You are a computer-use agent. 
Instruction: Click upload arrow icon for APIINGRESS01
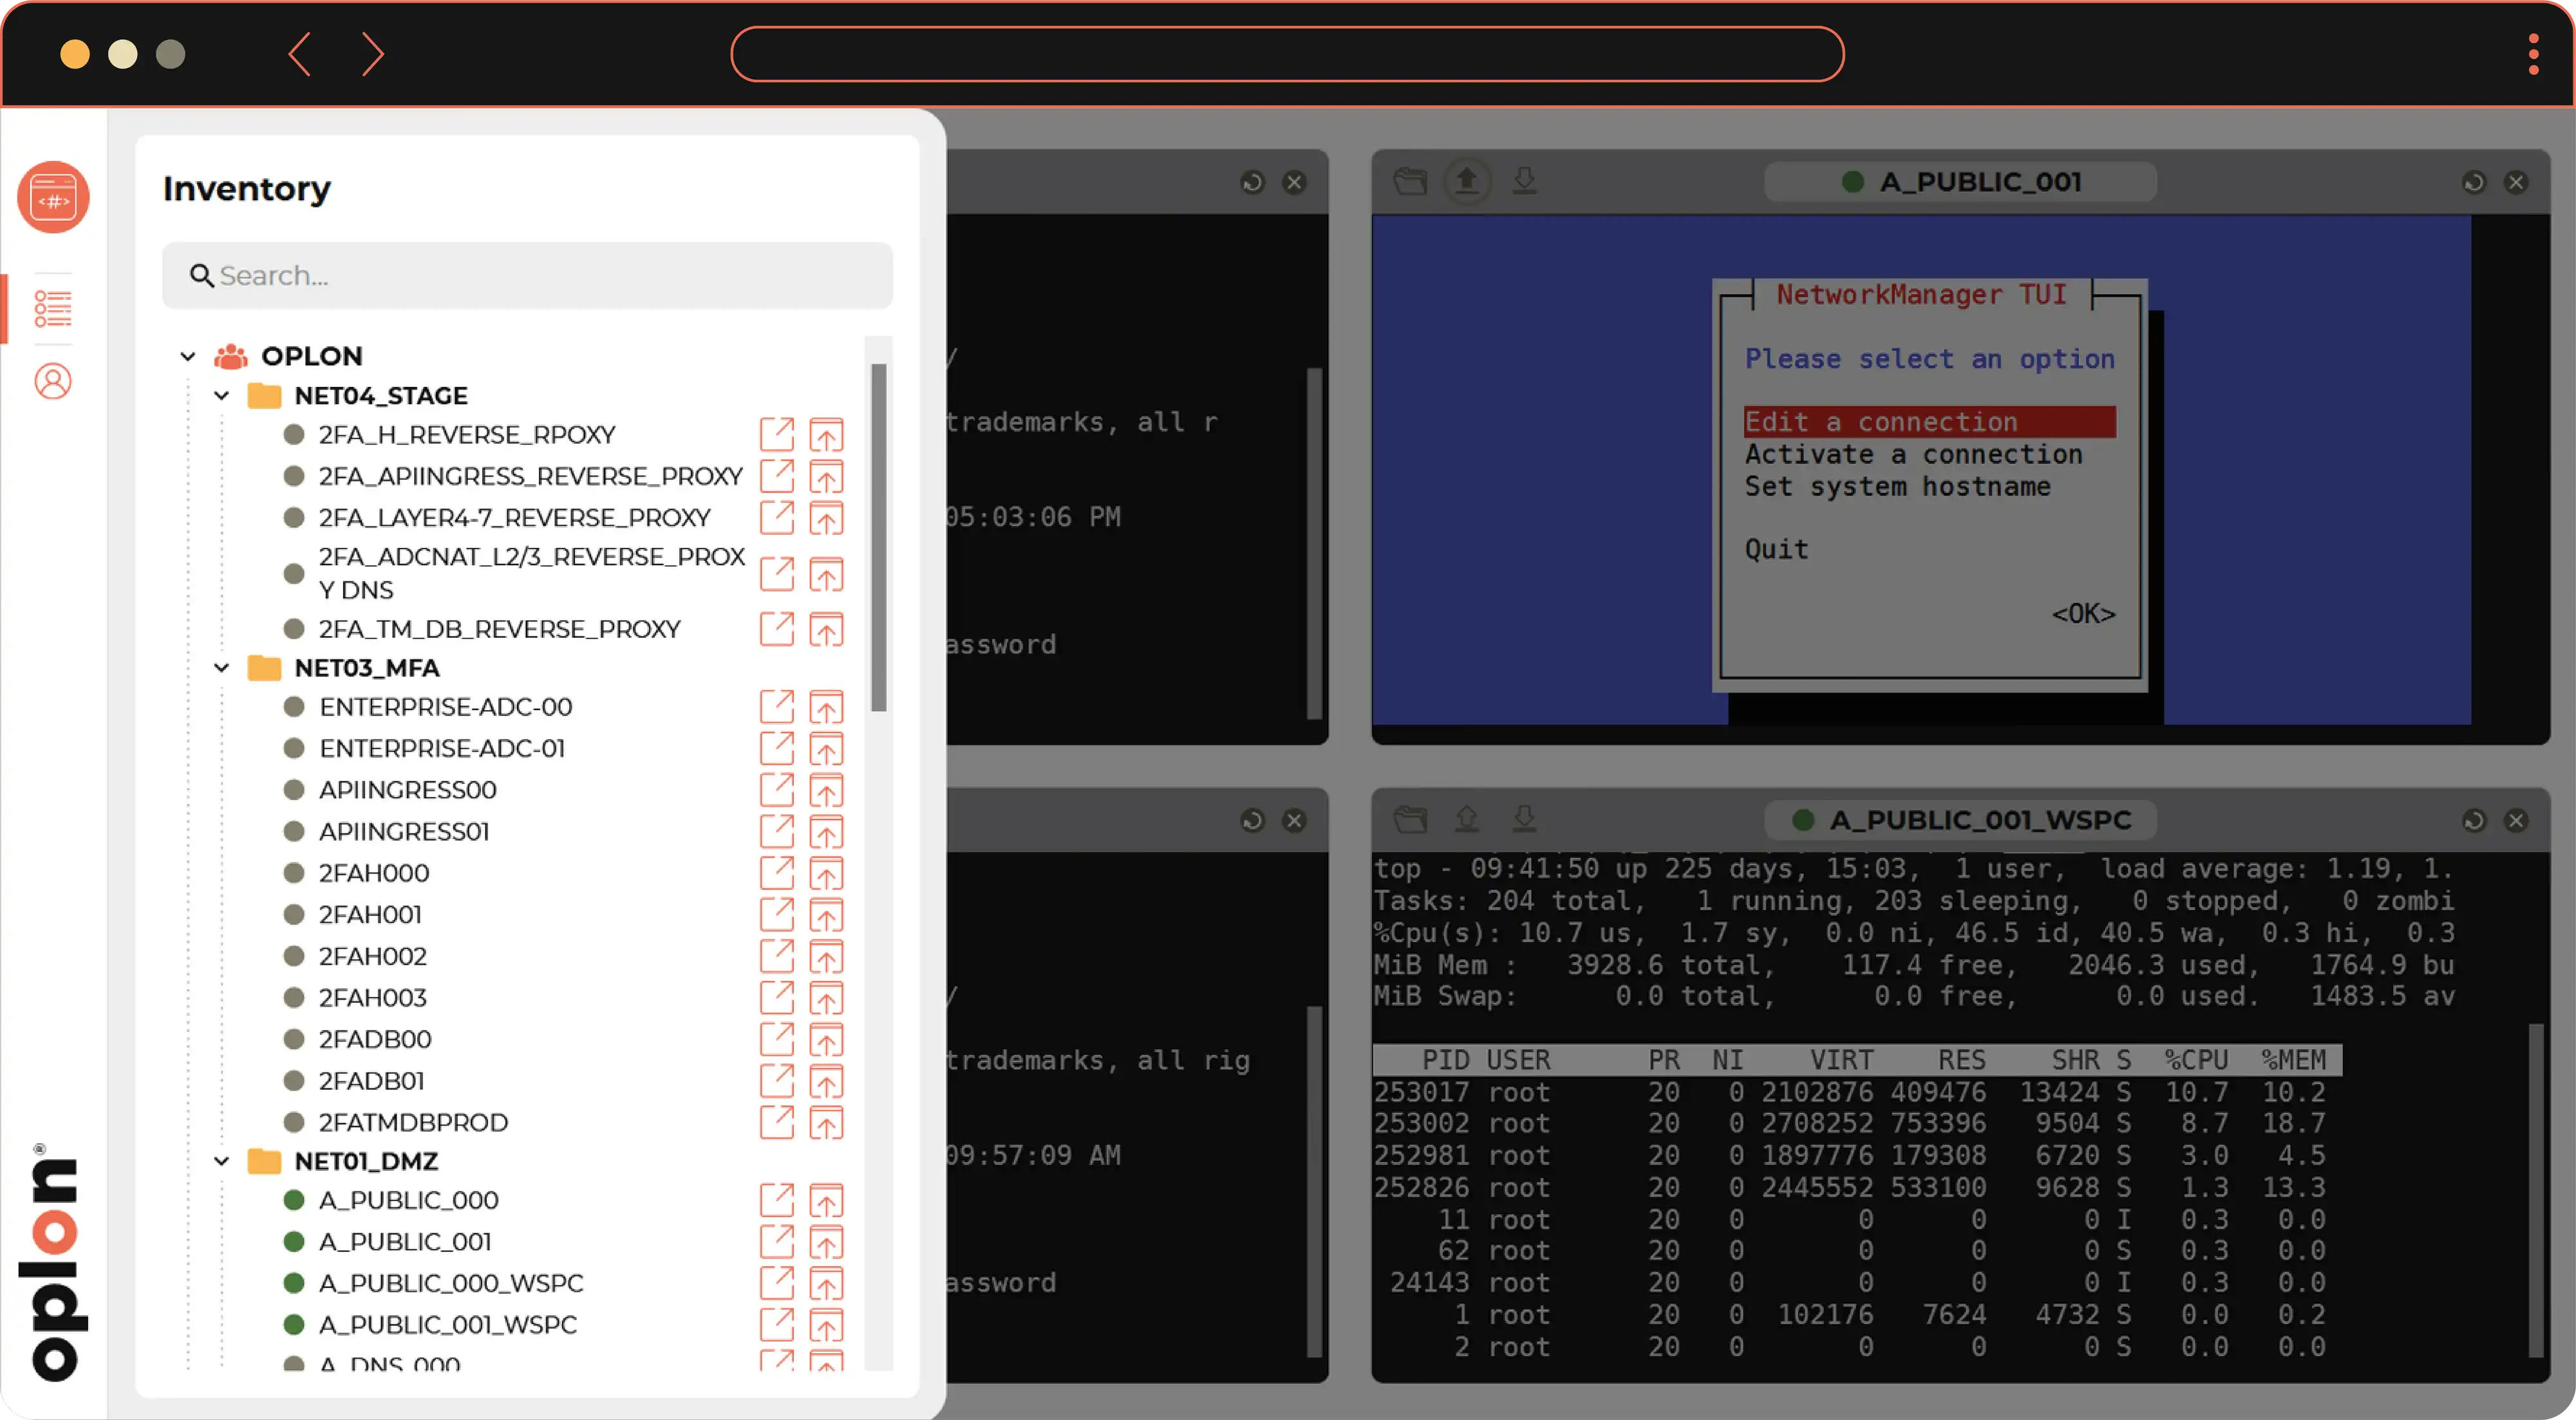pyautogui.click(x=826, y=832)
